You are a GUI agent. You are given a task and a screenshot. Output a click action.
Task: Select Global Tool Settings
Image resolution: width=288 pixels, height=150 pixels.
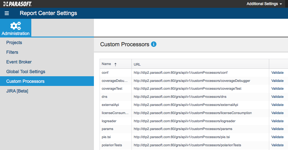tap(26, 72)
